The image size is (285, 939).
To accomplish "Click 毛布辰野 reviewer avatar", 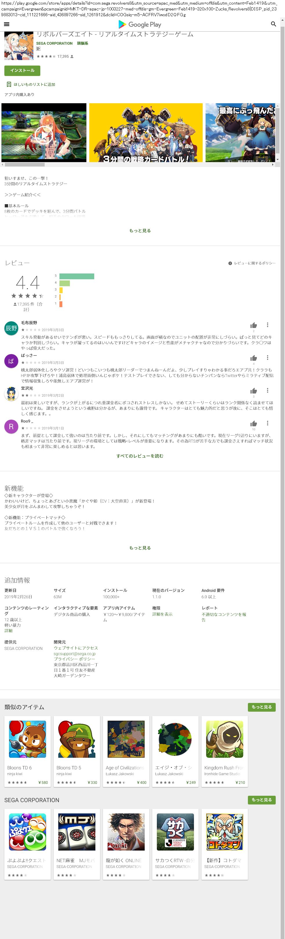I will [x=11, y=328].
